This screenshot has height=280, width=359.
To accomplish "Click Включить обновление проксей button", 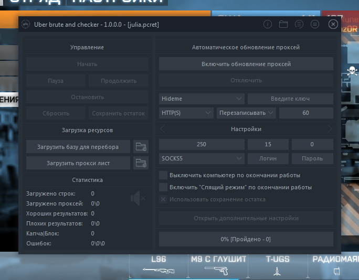I will (246, 64).
